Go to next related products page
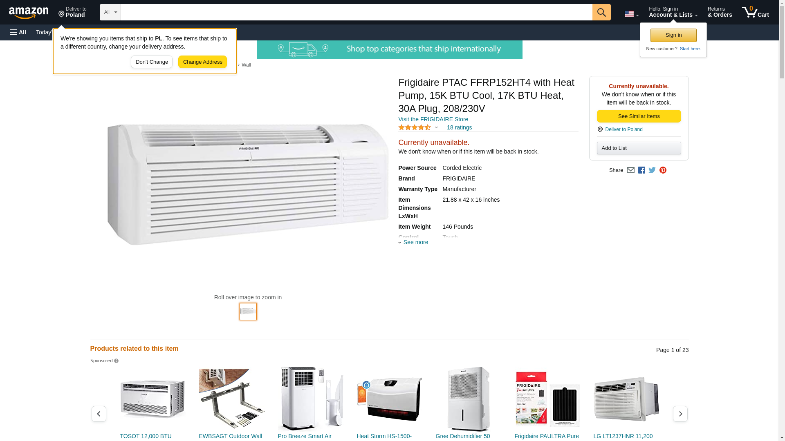 click(680, 414)
